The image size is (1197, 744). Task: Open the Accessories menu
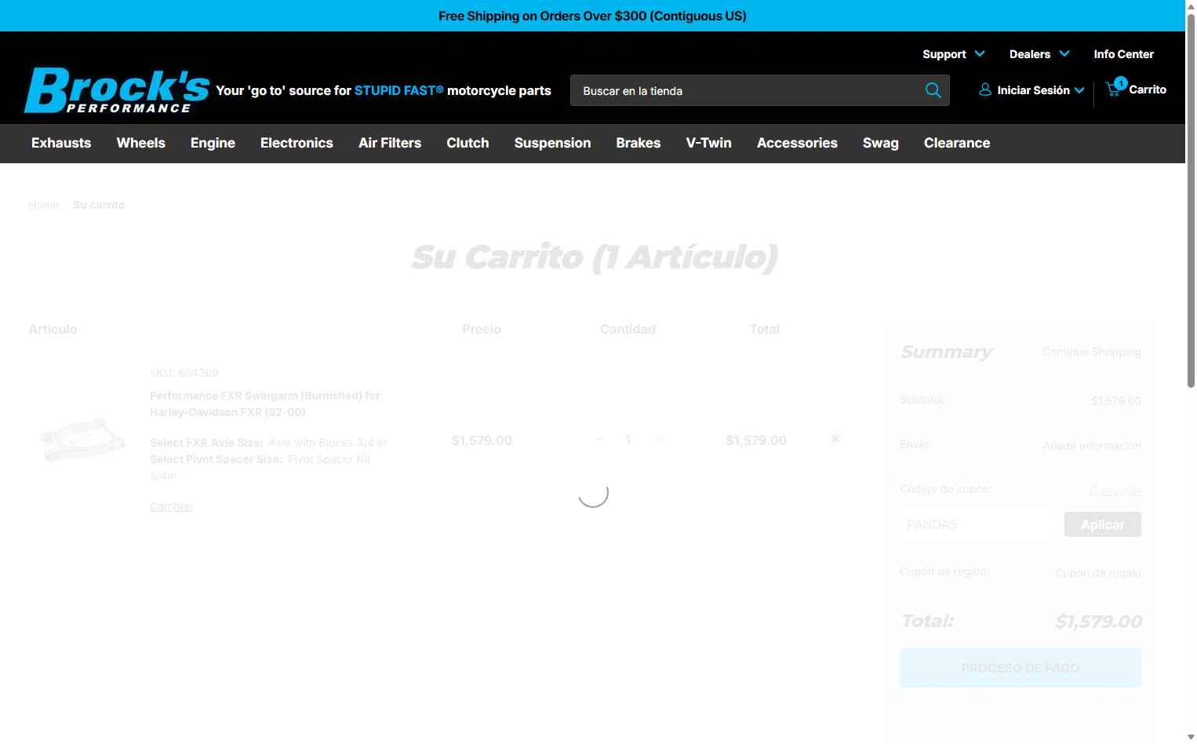tap(797, 143)
